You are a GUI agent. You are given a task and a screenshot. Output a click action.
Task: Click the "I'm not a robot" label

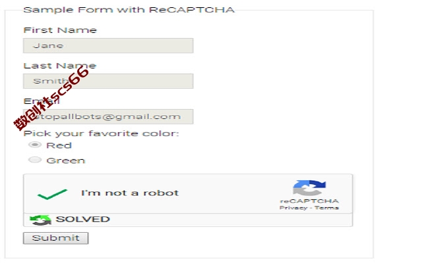[x=130, y=193]
